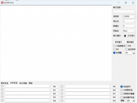Click the 保存窗口 save window button
Viewport: 137px width, 103px height.
point(118,42)
